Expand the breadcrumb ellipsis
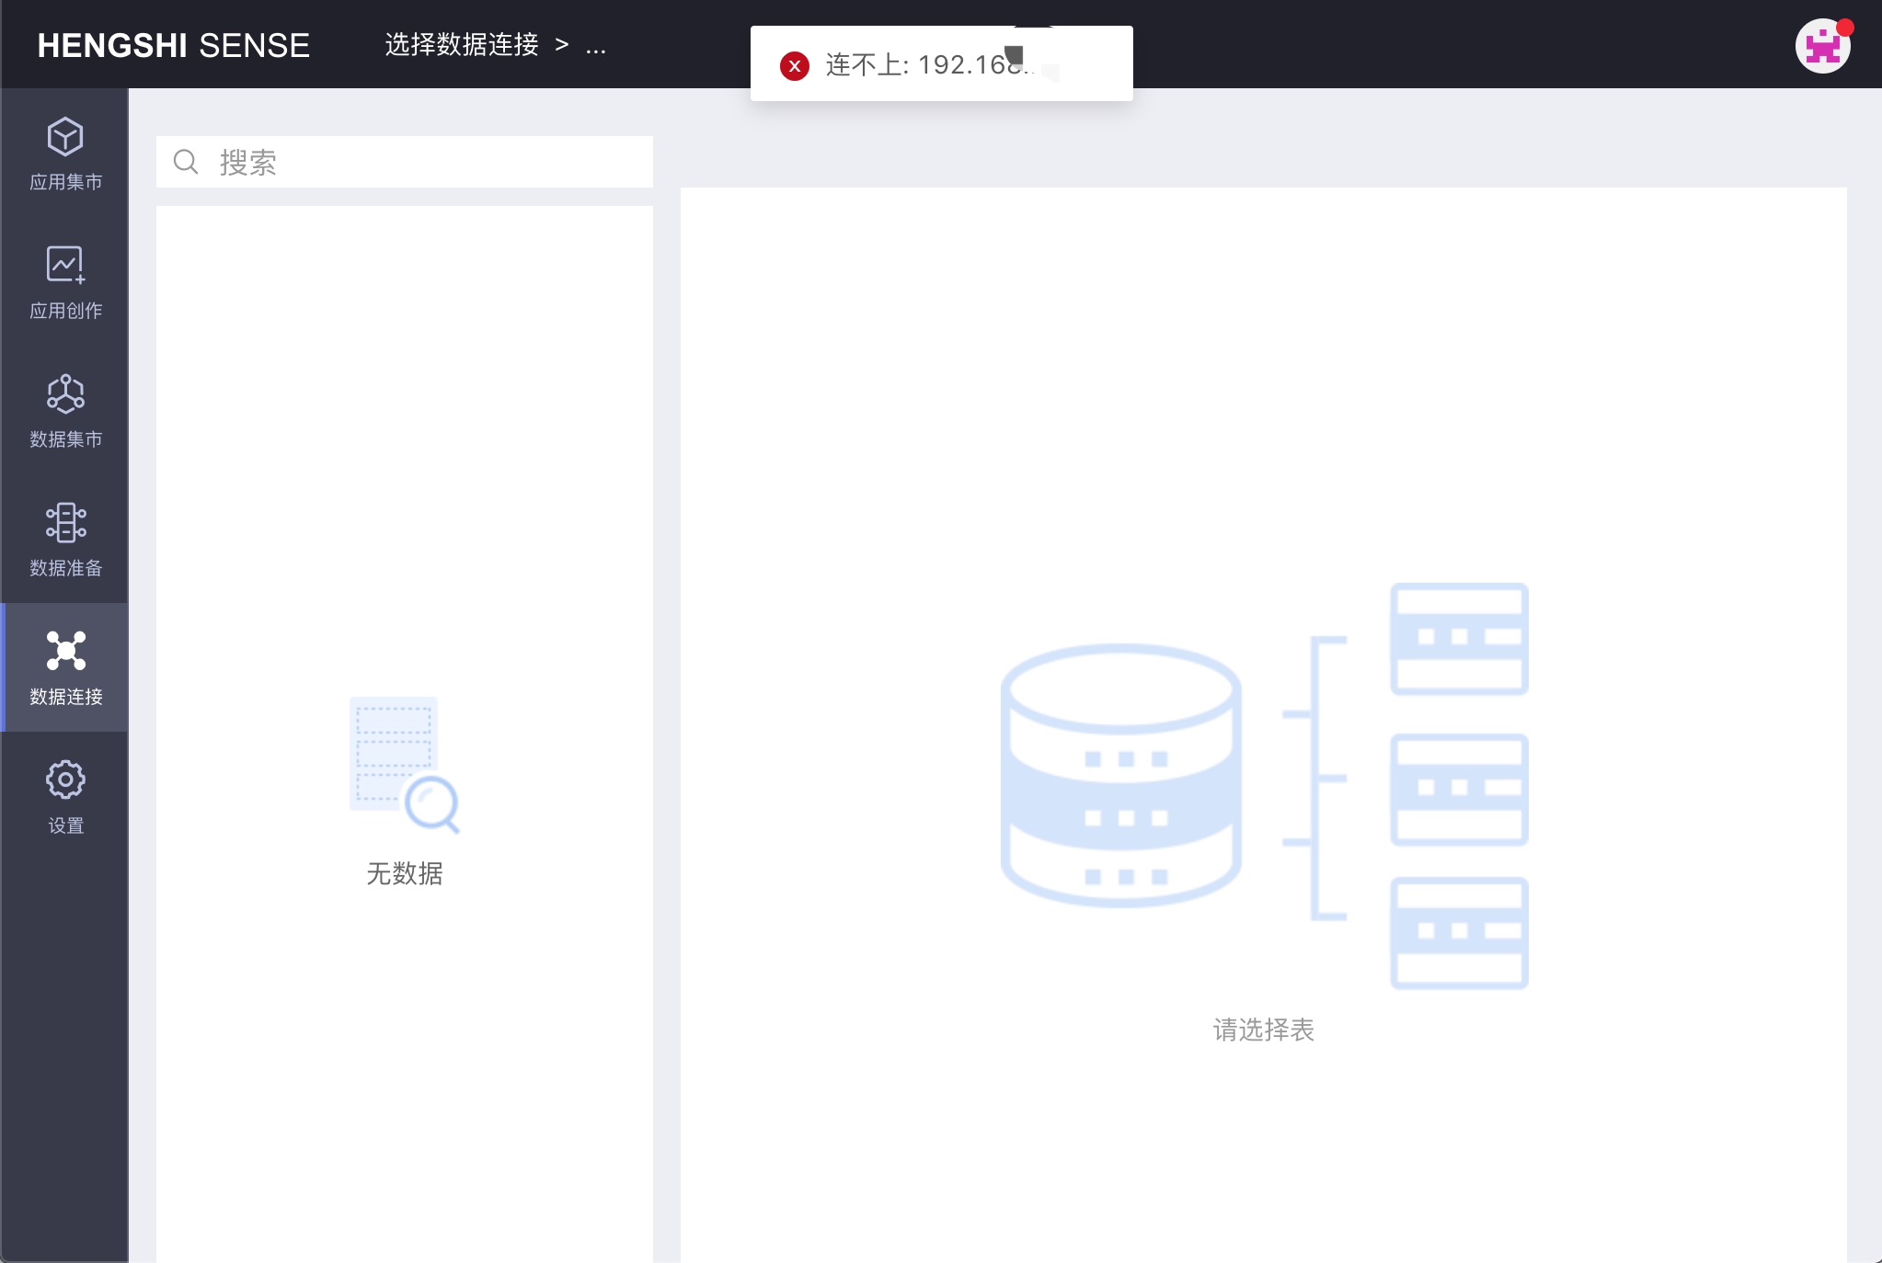 pyautogui.click(x=596, y=46)
